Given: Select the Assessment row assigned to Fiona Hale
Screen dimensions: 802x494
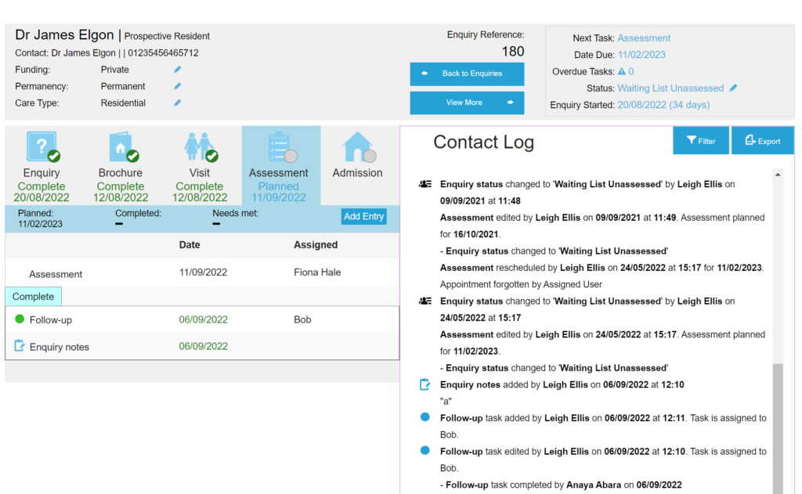Looking at the screenshot, I should pyautogui.click(x=202, y=272).
